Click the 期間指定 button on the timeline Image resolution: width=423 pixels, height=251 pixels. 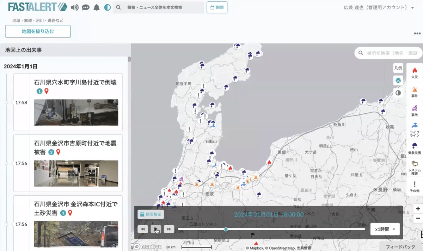coord(151,214)
